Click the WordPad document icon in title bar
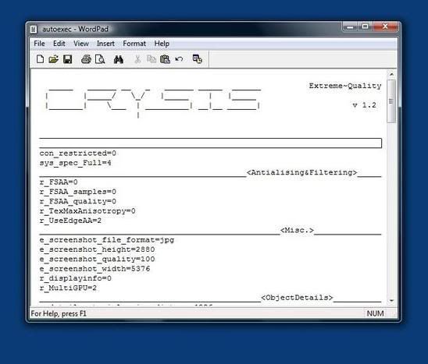 point(34,29)
